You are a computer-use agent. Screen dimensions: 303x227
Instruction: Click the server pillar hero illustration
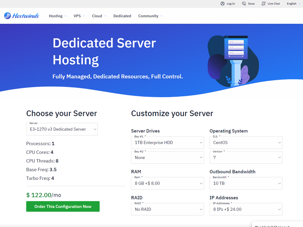233,61
